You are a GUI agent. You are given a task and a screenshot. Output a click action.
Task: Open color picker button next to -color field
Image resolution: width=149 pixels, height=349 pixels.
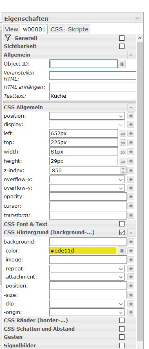tap(122, 250)
